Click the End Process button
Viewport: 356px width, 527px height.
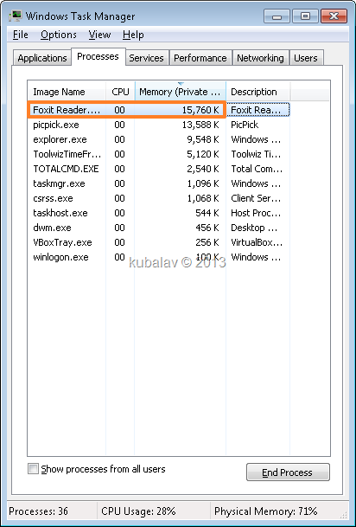coord(288,472)
